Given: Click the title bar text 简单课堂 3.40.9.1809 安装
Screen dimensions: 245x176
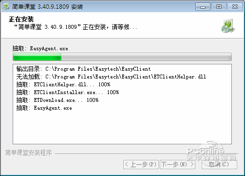Looking at the screenshot, I should 47,7.
